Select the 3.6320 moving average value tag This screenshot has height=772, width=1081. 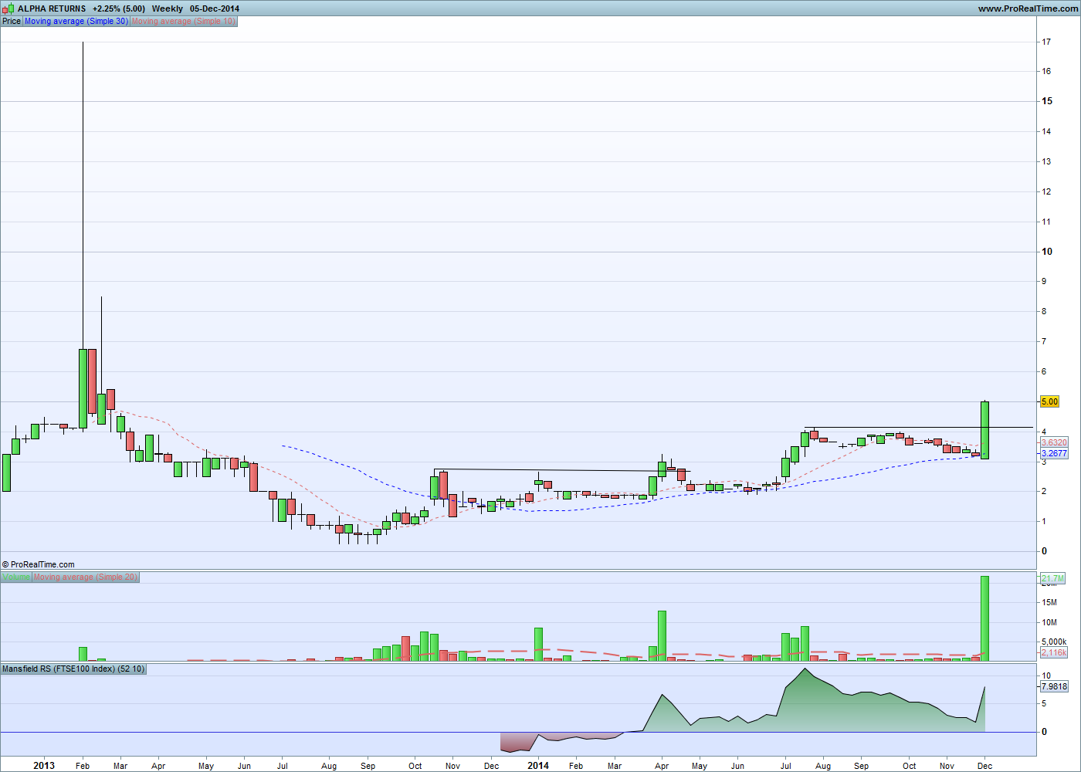point(1054,442)
